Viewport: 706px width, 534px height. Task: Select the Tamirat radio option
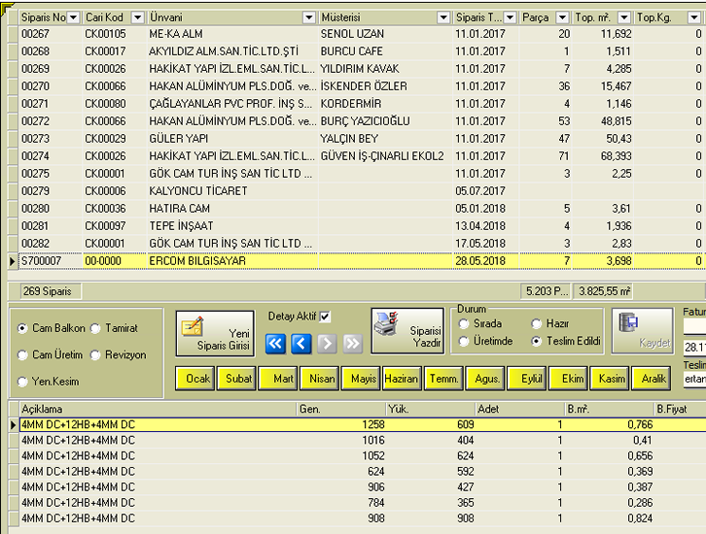point(97,329)
